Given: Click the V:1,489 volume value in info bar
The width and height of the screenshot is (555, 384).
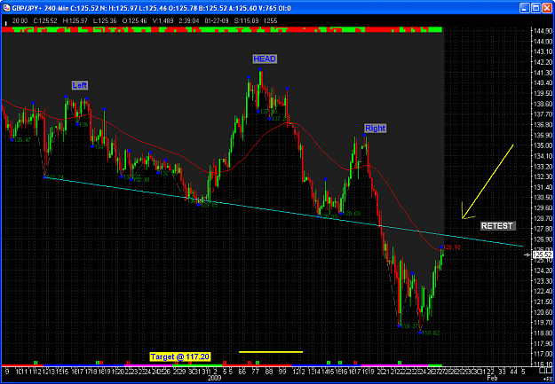Looking at the screenshot, I should pos(163,21).
